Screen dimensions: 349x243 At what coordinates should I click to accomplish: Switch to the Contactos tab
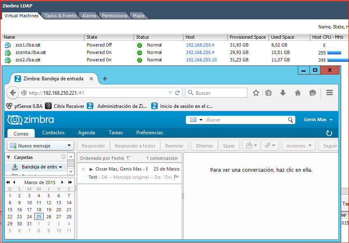click(x=53, y=133)
